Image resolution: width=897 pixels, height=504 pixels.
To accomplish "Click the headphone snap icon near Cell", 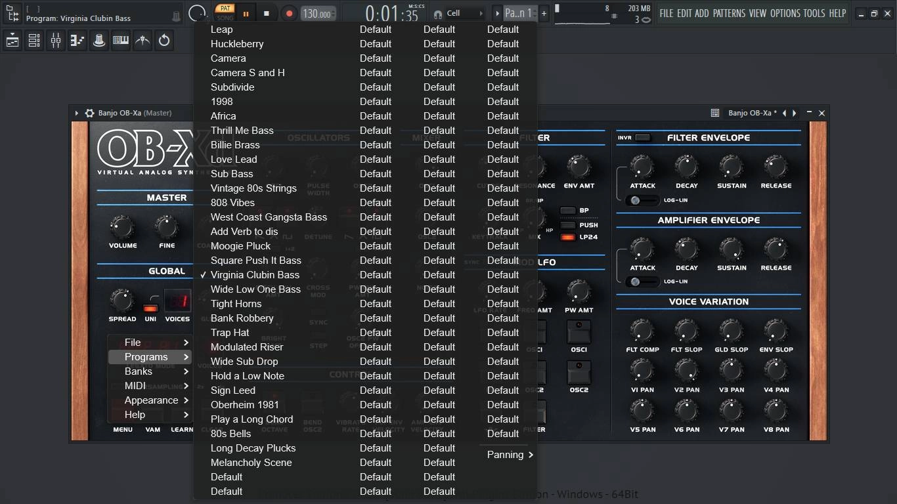I will click(x=438, y=14).
